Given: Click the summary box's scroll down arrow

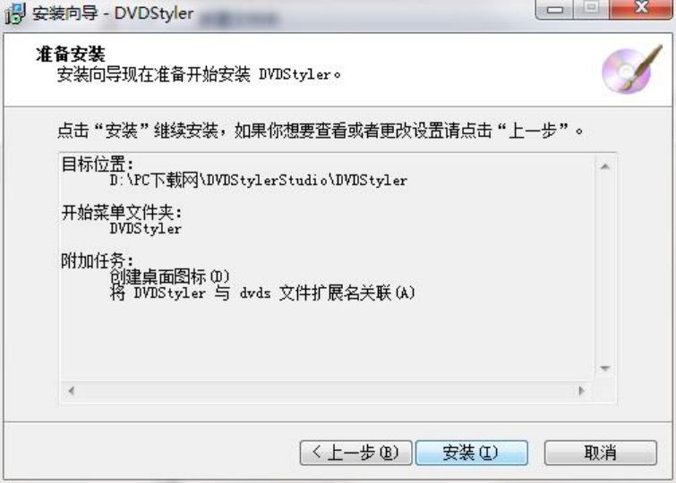Looking at the screenshot, I should point(605,369).
